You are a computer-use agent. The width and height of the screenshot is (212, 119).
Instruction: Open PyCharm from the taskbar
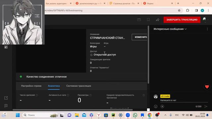click(x=113, y=115)
